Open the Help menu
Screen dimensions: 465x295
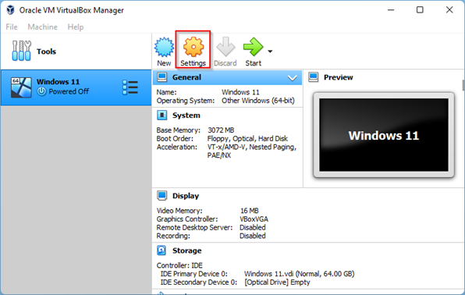[76, 27]
